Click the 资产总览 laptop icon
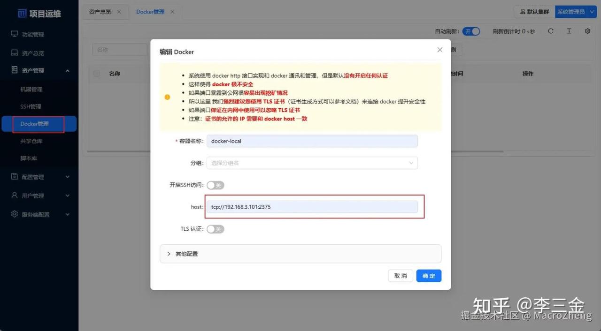The height and width of the screenshot is (331, 601). (15, 53)
